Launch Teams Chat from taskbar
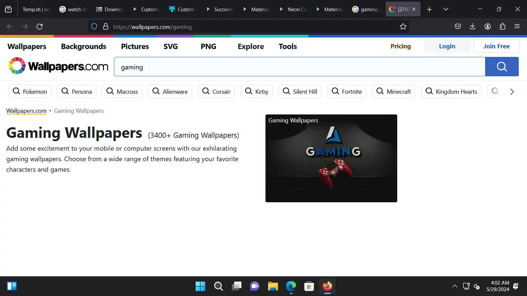This screenshot has width=527, height=296. [255, 286]
